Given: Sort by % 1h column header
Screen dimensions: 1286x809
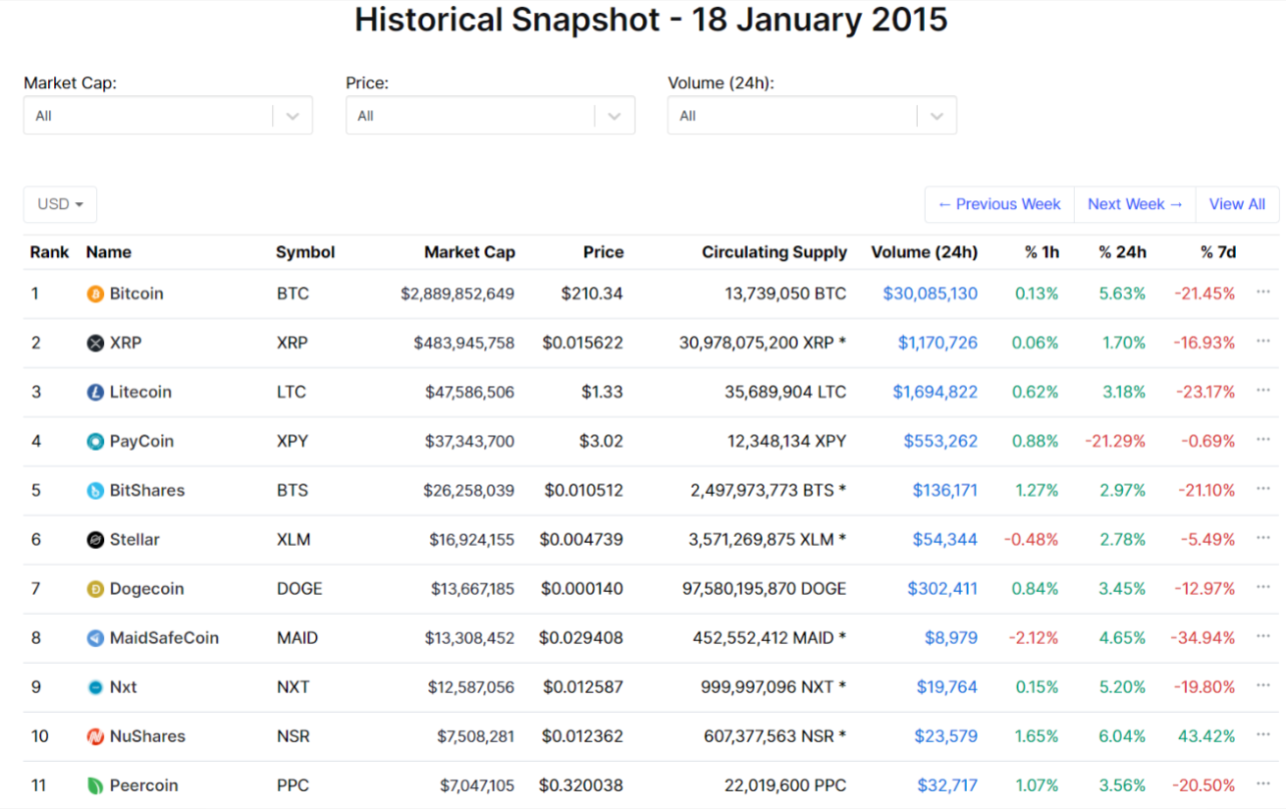Looking at the screenshot, I should point(1042,252).
